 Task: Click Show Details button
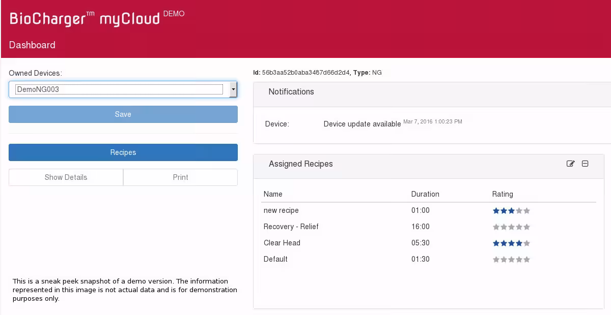coord(66,177)
